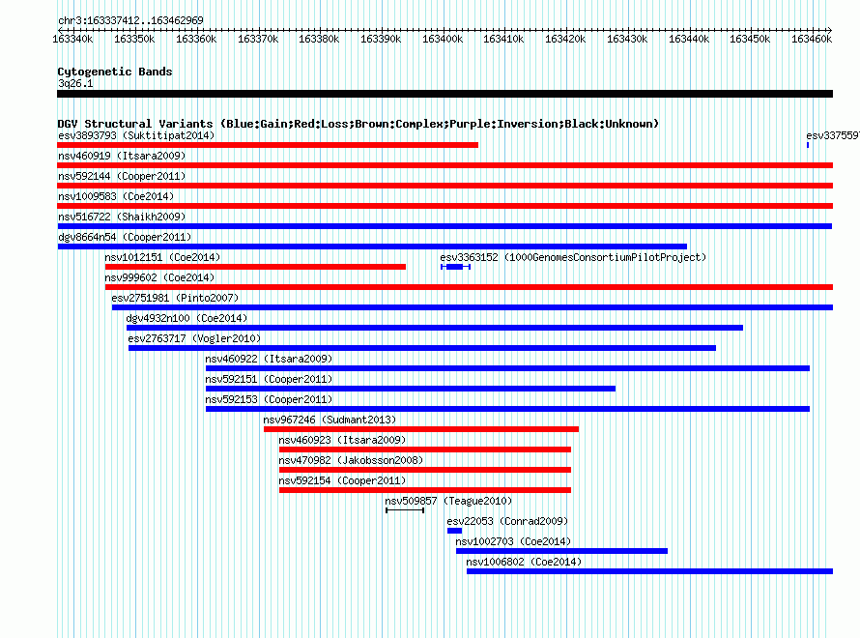Screen dimensions: 860x638
Task: Select the red loss bar of nsv592154
Action: click(x=425, y=490)
